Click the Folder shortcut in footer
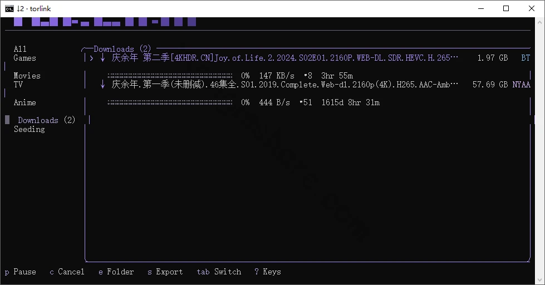Viewport: 545px width, 285px height. pos(116,272)
